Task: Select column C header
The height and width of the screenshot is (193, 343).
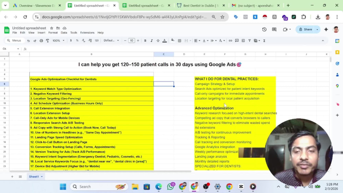Action: (x=164, y=54)
